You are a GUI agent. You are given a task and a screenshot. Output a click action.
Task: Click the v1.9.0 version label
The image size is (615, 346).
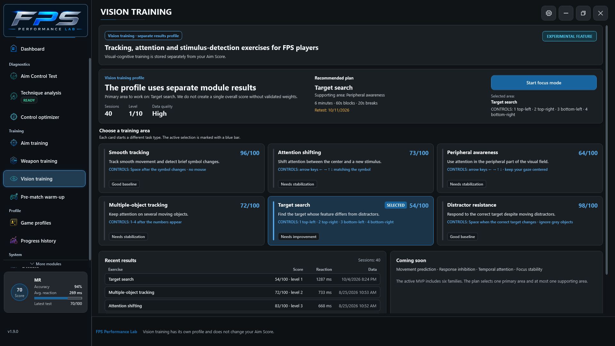pos(13,331)
